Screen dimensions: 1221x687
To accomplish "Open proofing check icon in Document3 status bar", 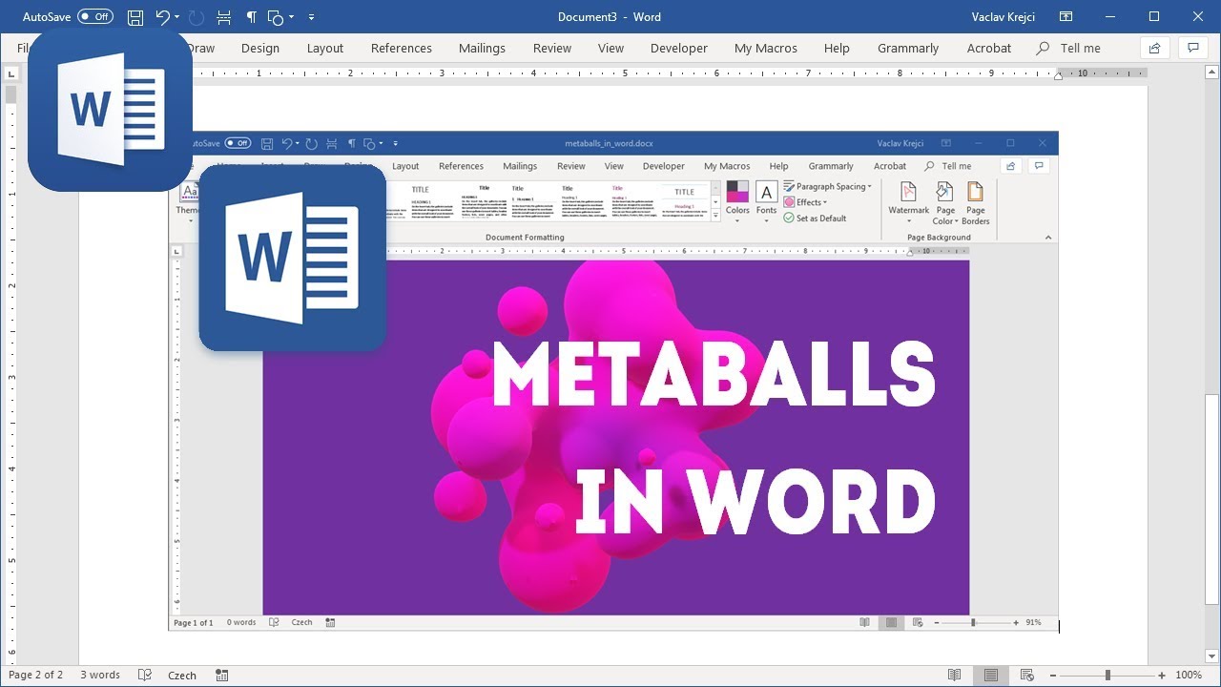I will (x=145, y=675).
